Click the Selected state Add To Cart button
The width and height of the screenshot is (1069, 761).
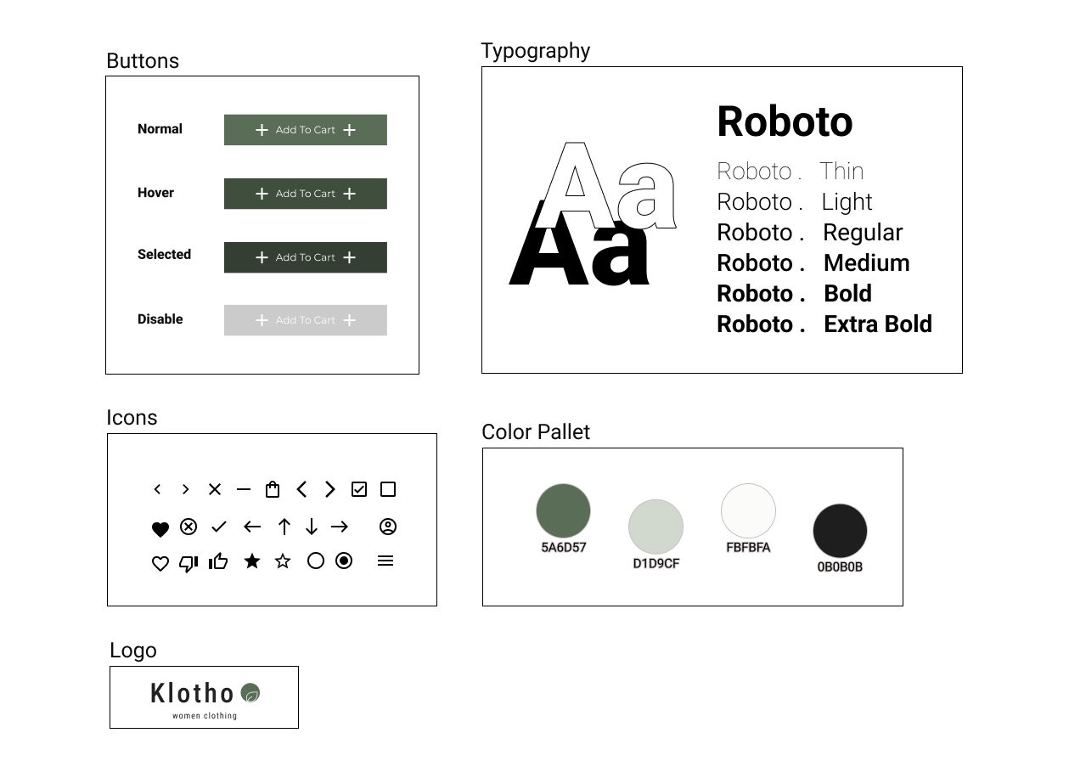[306, 257]
